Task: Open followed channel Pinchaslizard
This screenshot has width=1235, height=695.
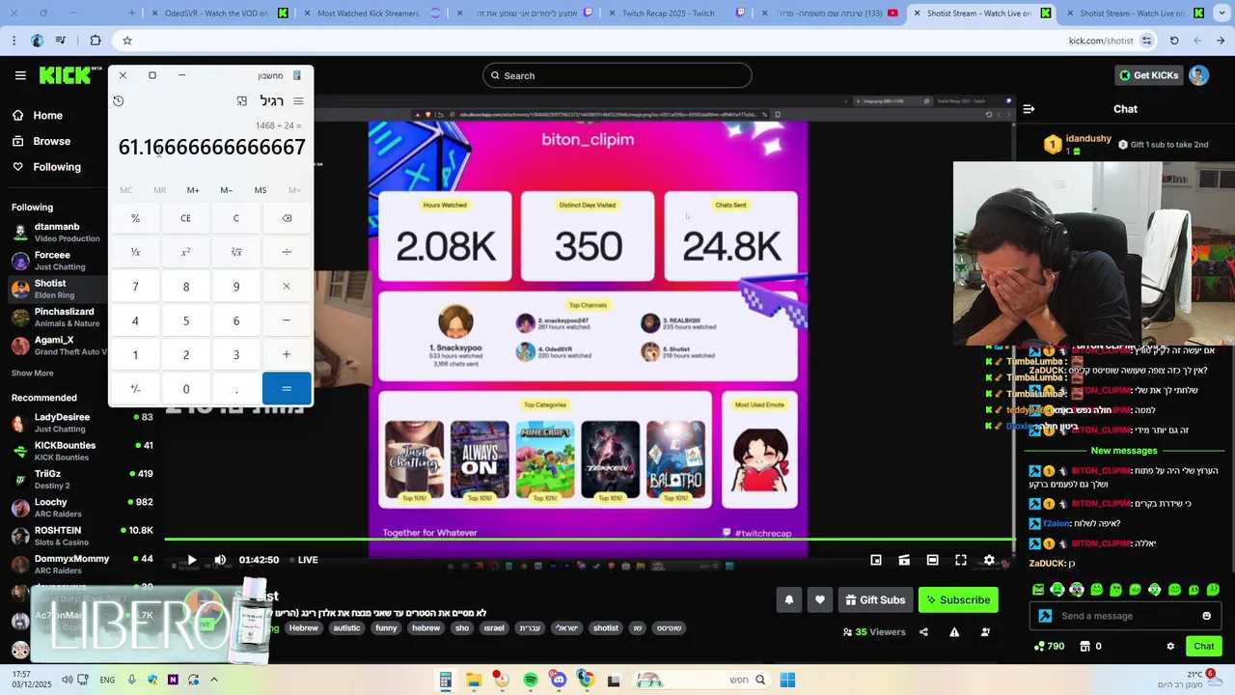Action: coord(59,318)
